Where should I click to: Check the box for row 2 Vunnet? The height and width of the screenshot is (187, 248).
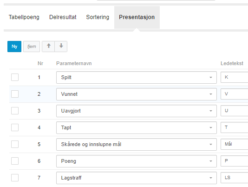(x=15, y=94)
